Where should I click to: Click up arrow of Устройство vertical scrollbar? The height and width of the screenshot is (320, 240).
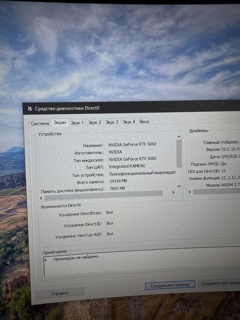(179, 137)
